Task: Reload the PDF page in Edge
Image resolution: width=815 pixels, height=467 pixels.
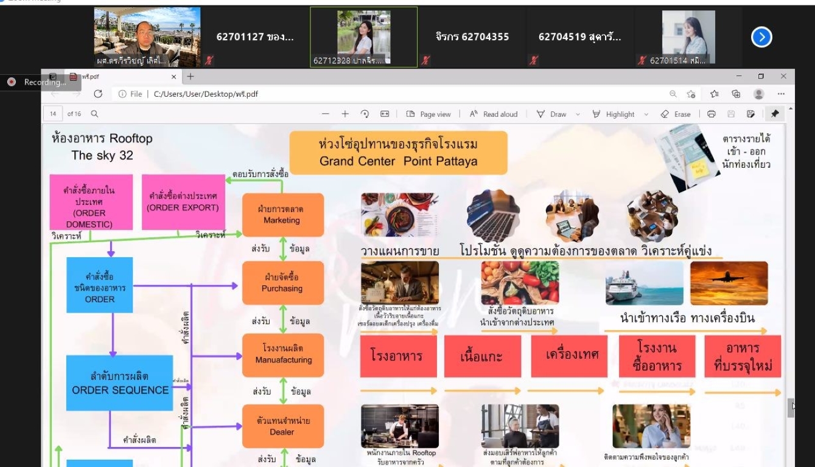Action: coord(98,94)
